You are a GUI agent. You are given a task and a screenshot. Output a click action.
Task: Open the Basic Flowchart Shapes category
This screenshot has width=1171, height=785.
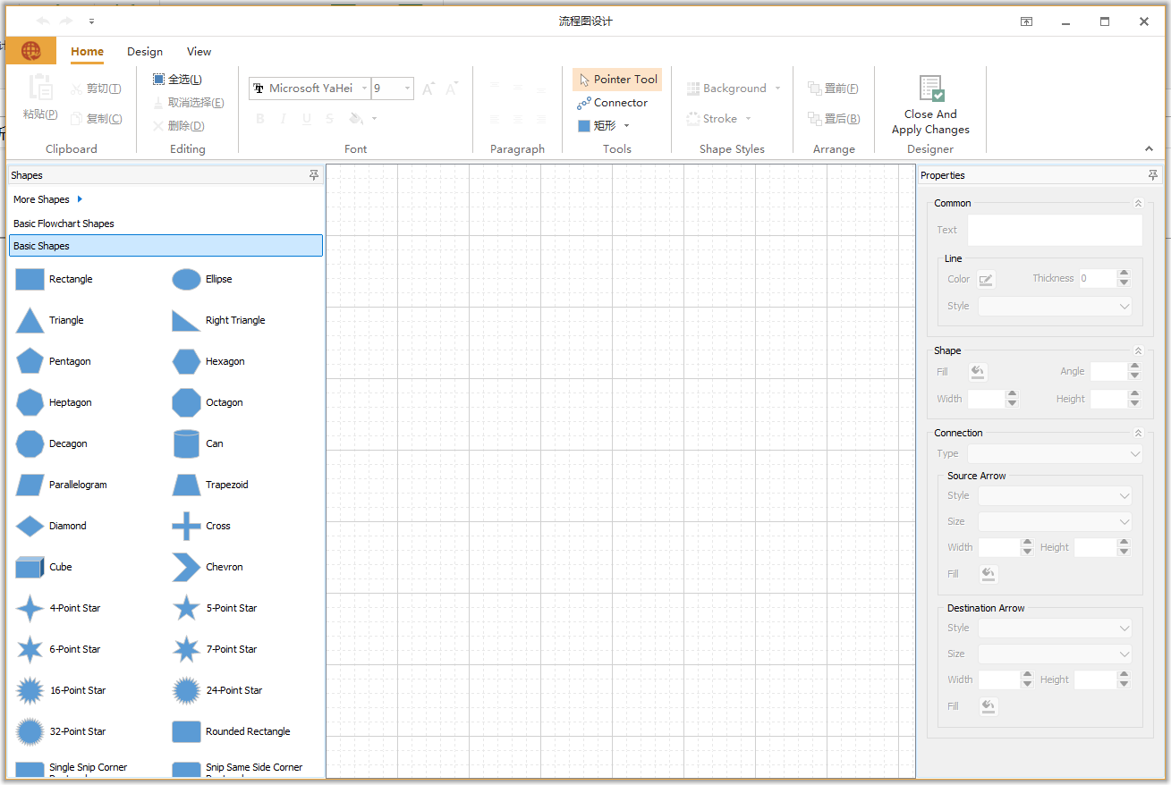[x=64, y=224]
